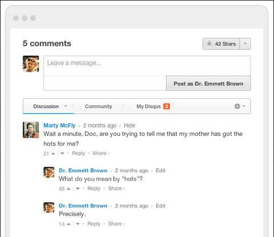
Task: Upvote the "Precisely." comment
Action: coord(69,224)
